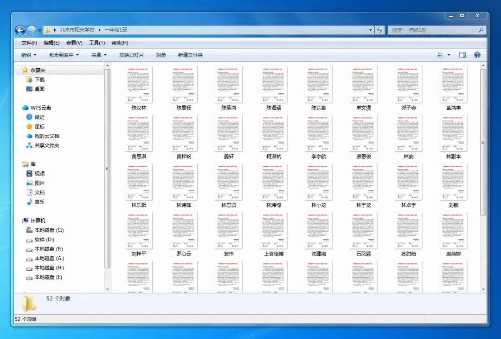
Task: Click the folder icon in details pane
Action: (x=28, y=303)
